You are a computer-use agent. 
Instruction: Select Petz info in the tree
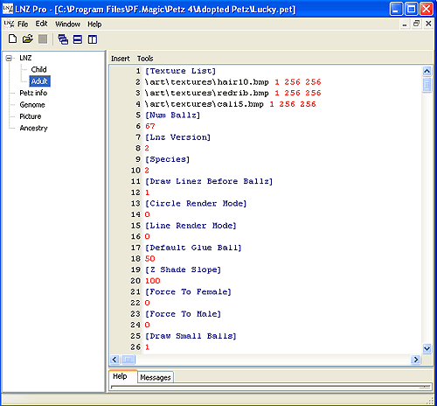[33, 93]
